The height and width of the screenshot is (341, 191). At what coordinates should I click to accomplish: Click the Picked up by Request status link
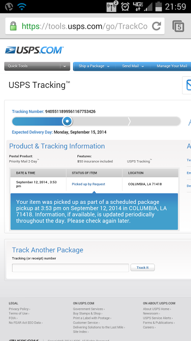[88, 184]
